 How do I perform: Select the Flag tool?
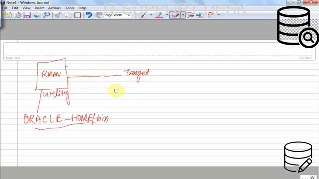210,15
